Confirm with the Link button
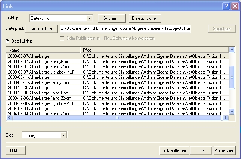Image resolution: width=241 pixels, height=159 pixels. [x=201, y=150]
